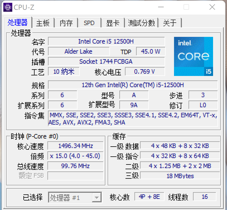Click the Intel Core i5 logo image
The width and height of the screenshot is (227, 210).
click(x=194, y=56)
